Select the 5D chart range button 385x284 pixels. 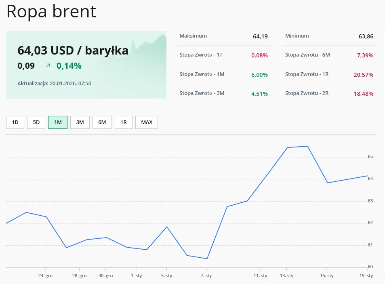coord(36,122)
